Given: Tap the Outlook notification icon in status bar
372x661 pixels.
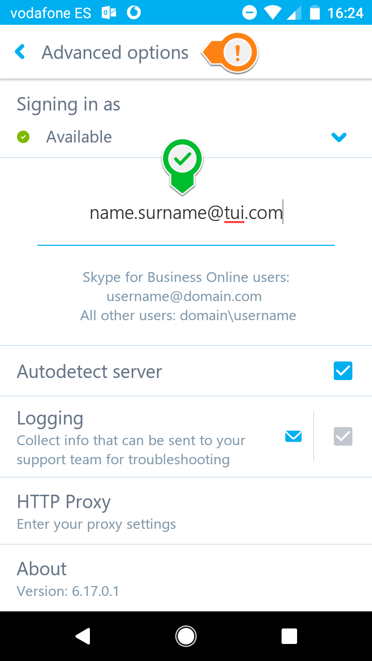Looking at the screenshot, I should point(109,13).
